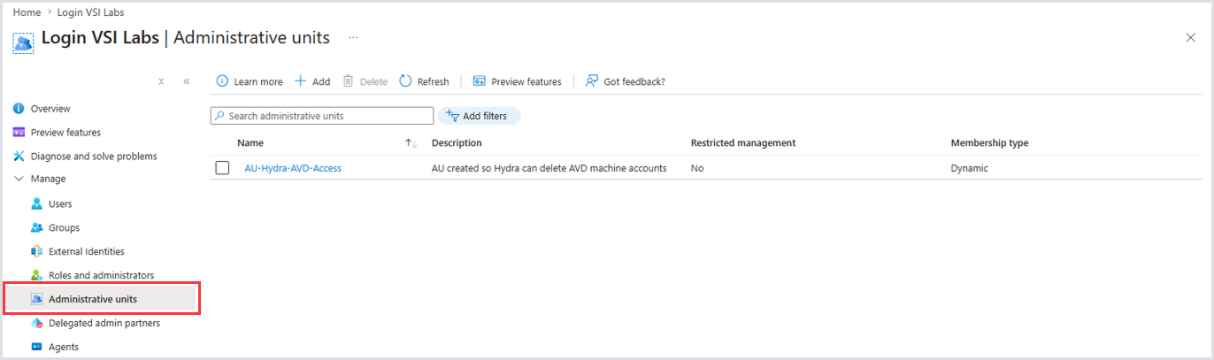Close the sidebar search with X icon

point(161,81)
